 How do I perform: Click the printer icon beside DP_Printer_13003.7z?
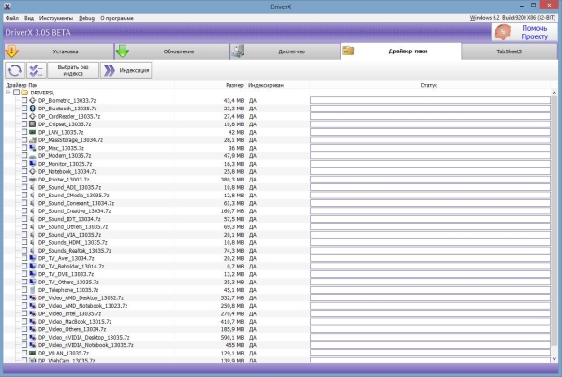33,180
